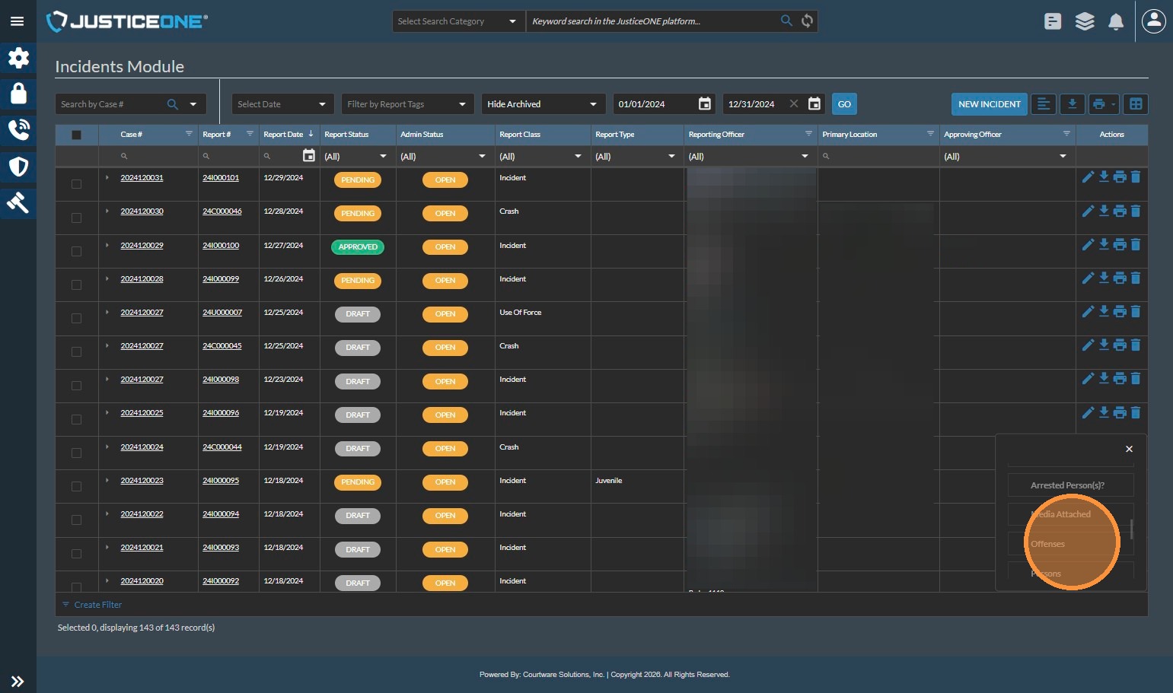This screenshot has width=1173, height=693.
Task: Open the hamburger menu in the top bar
Action: 17,21
